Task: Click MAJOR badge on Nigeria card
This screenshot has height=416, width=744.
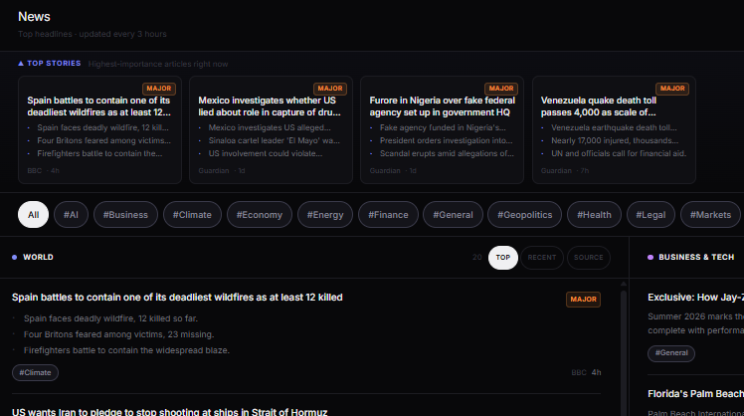Action: point(501,89)
